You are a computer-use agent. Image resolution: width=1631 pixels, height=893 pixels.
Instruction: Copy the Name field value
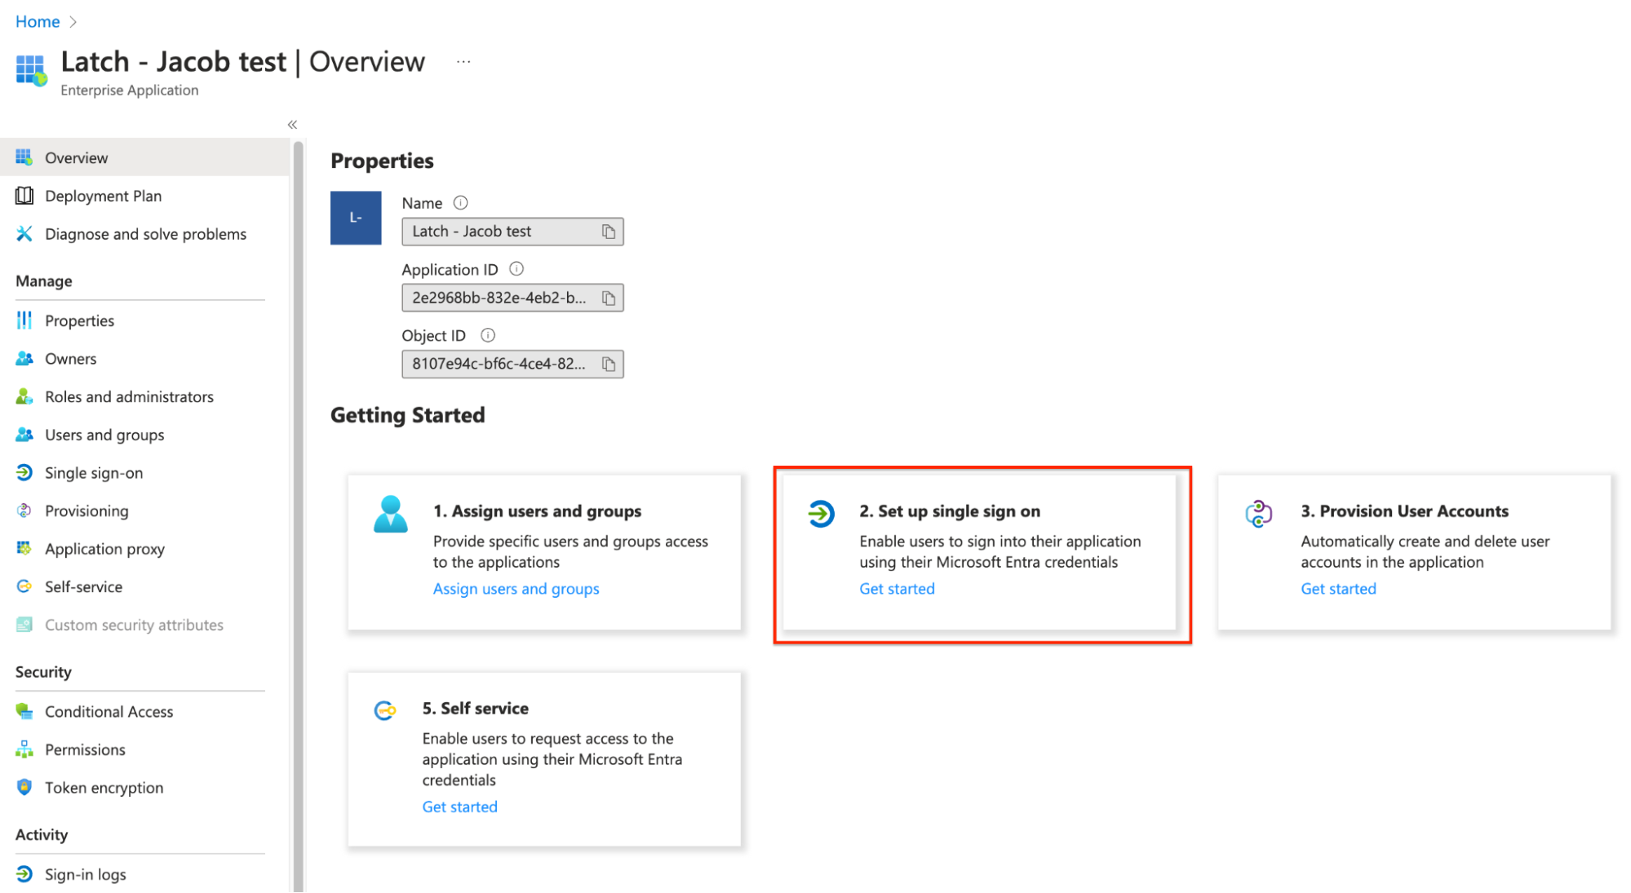pyautogui.click(x=609, y=232)
